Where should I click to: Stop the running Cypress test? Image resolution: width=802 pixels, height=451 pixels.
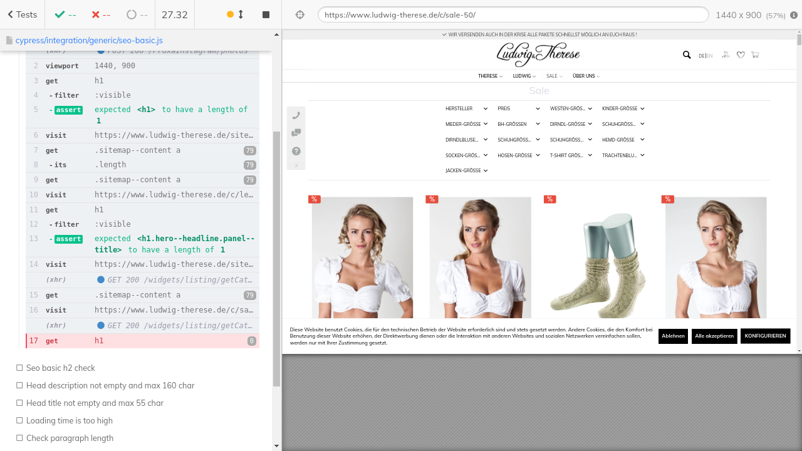point(266,14)
